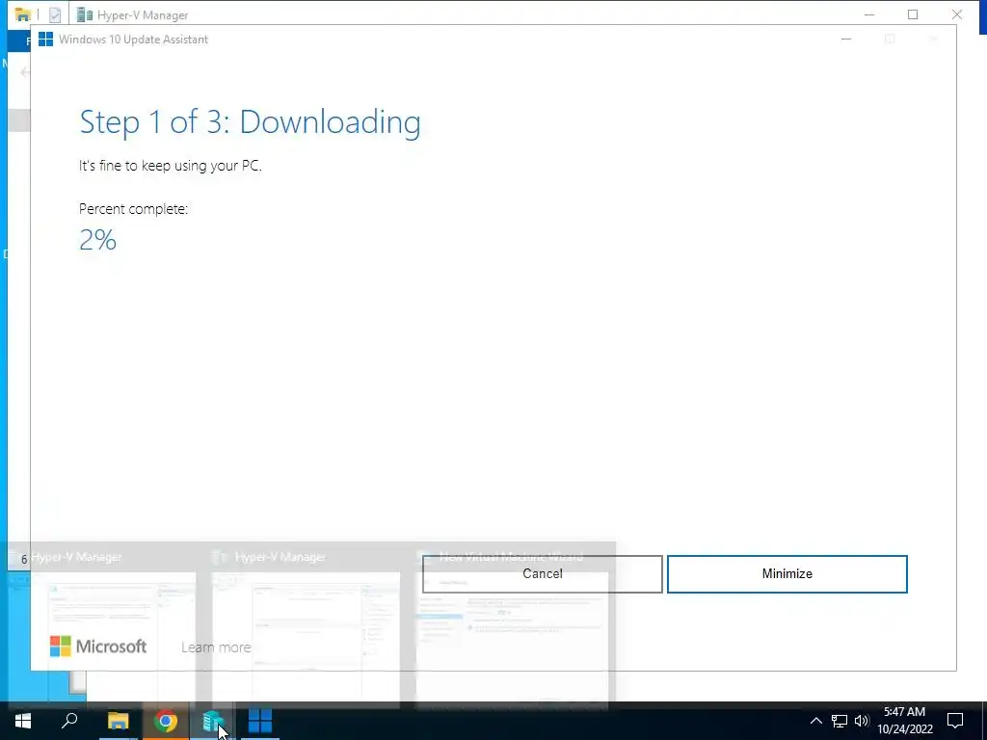Open the Windows Start menu
The image size is (987, 740).
(x=23, y=721)
